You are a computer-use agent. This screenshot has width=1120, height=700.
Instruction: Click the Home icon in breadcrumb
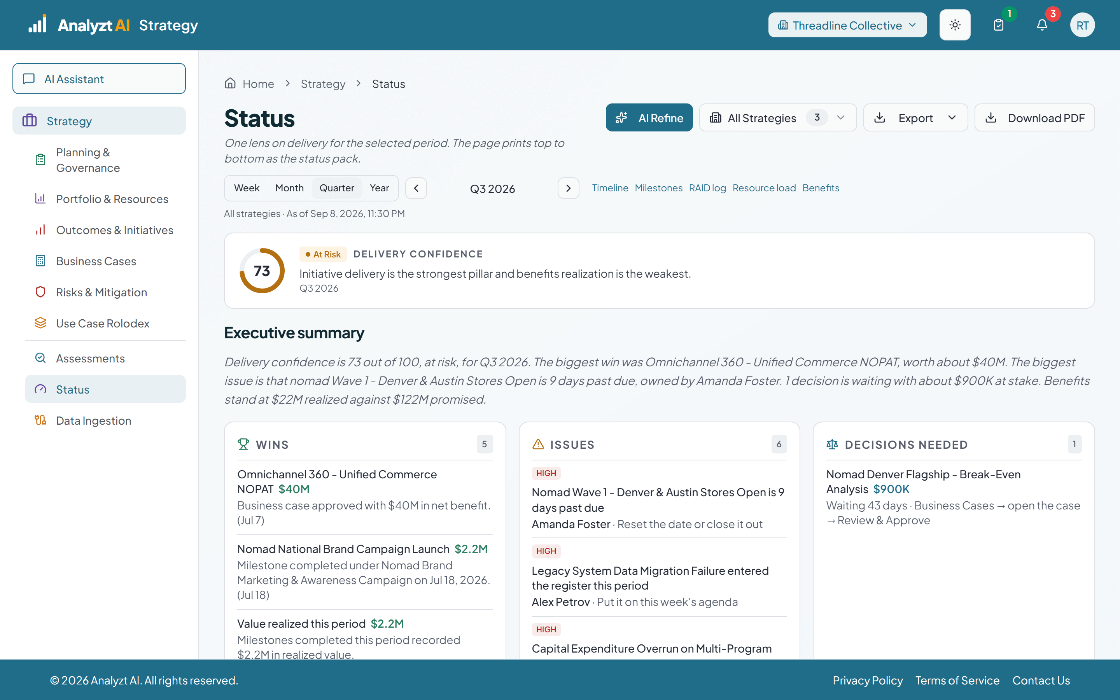click(230, 83)
